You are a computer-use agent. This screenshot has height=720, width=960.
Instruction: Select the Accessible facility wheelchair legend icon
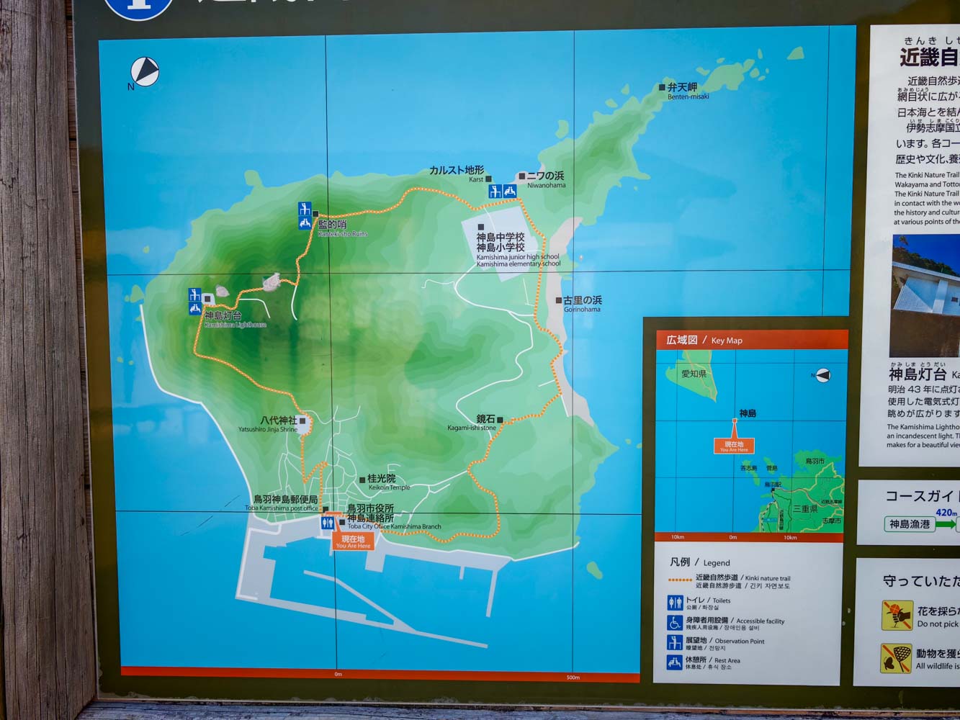coord(675,623)
